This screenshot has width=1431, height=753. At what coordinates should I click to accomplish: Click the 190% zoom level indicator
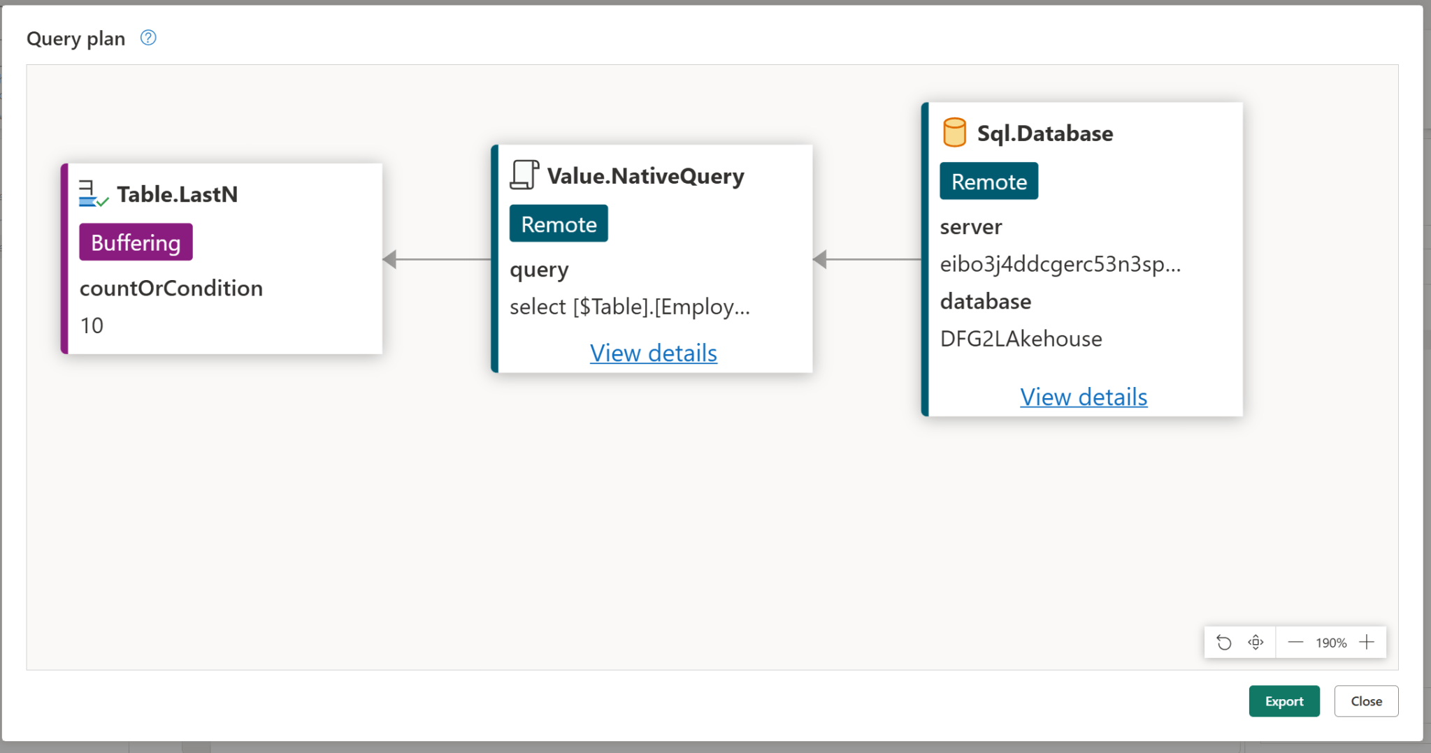coord(1330,643)
